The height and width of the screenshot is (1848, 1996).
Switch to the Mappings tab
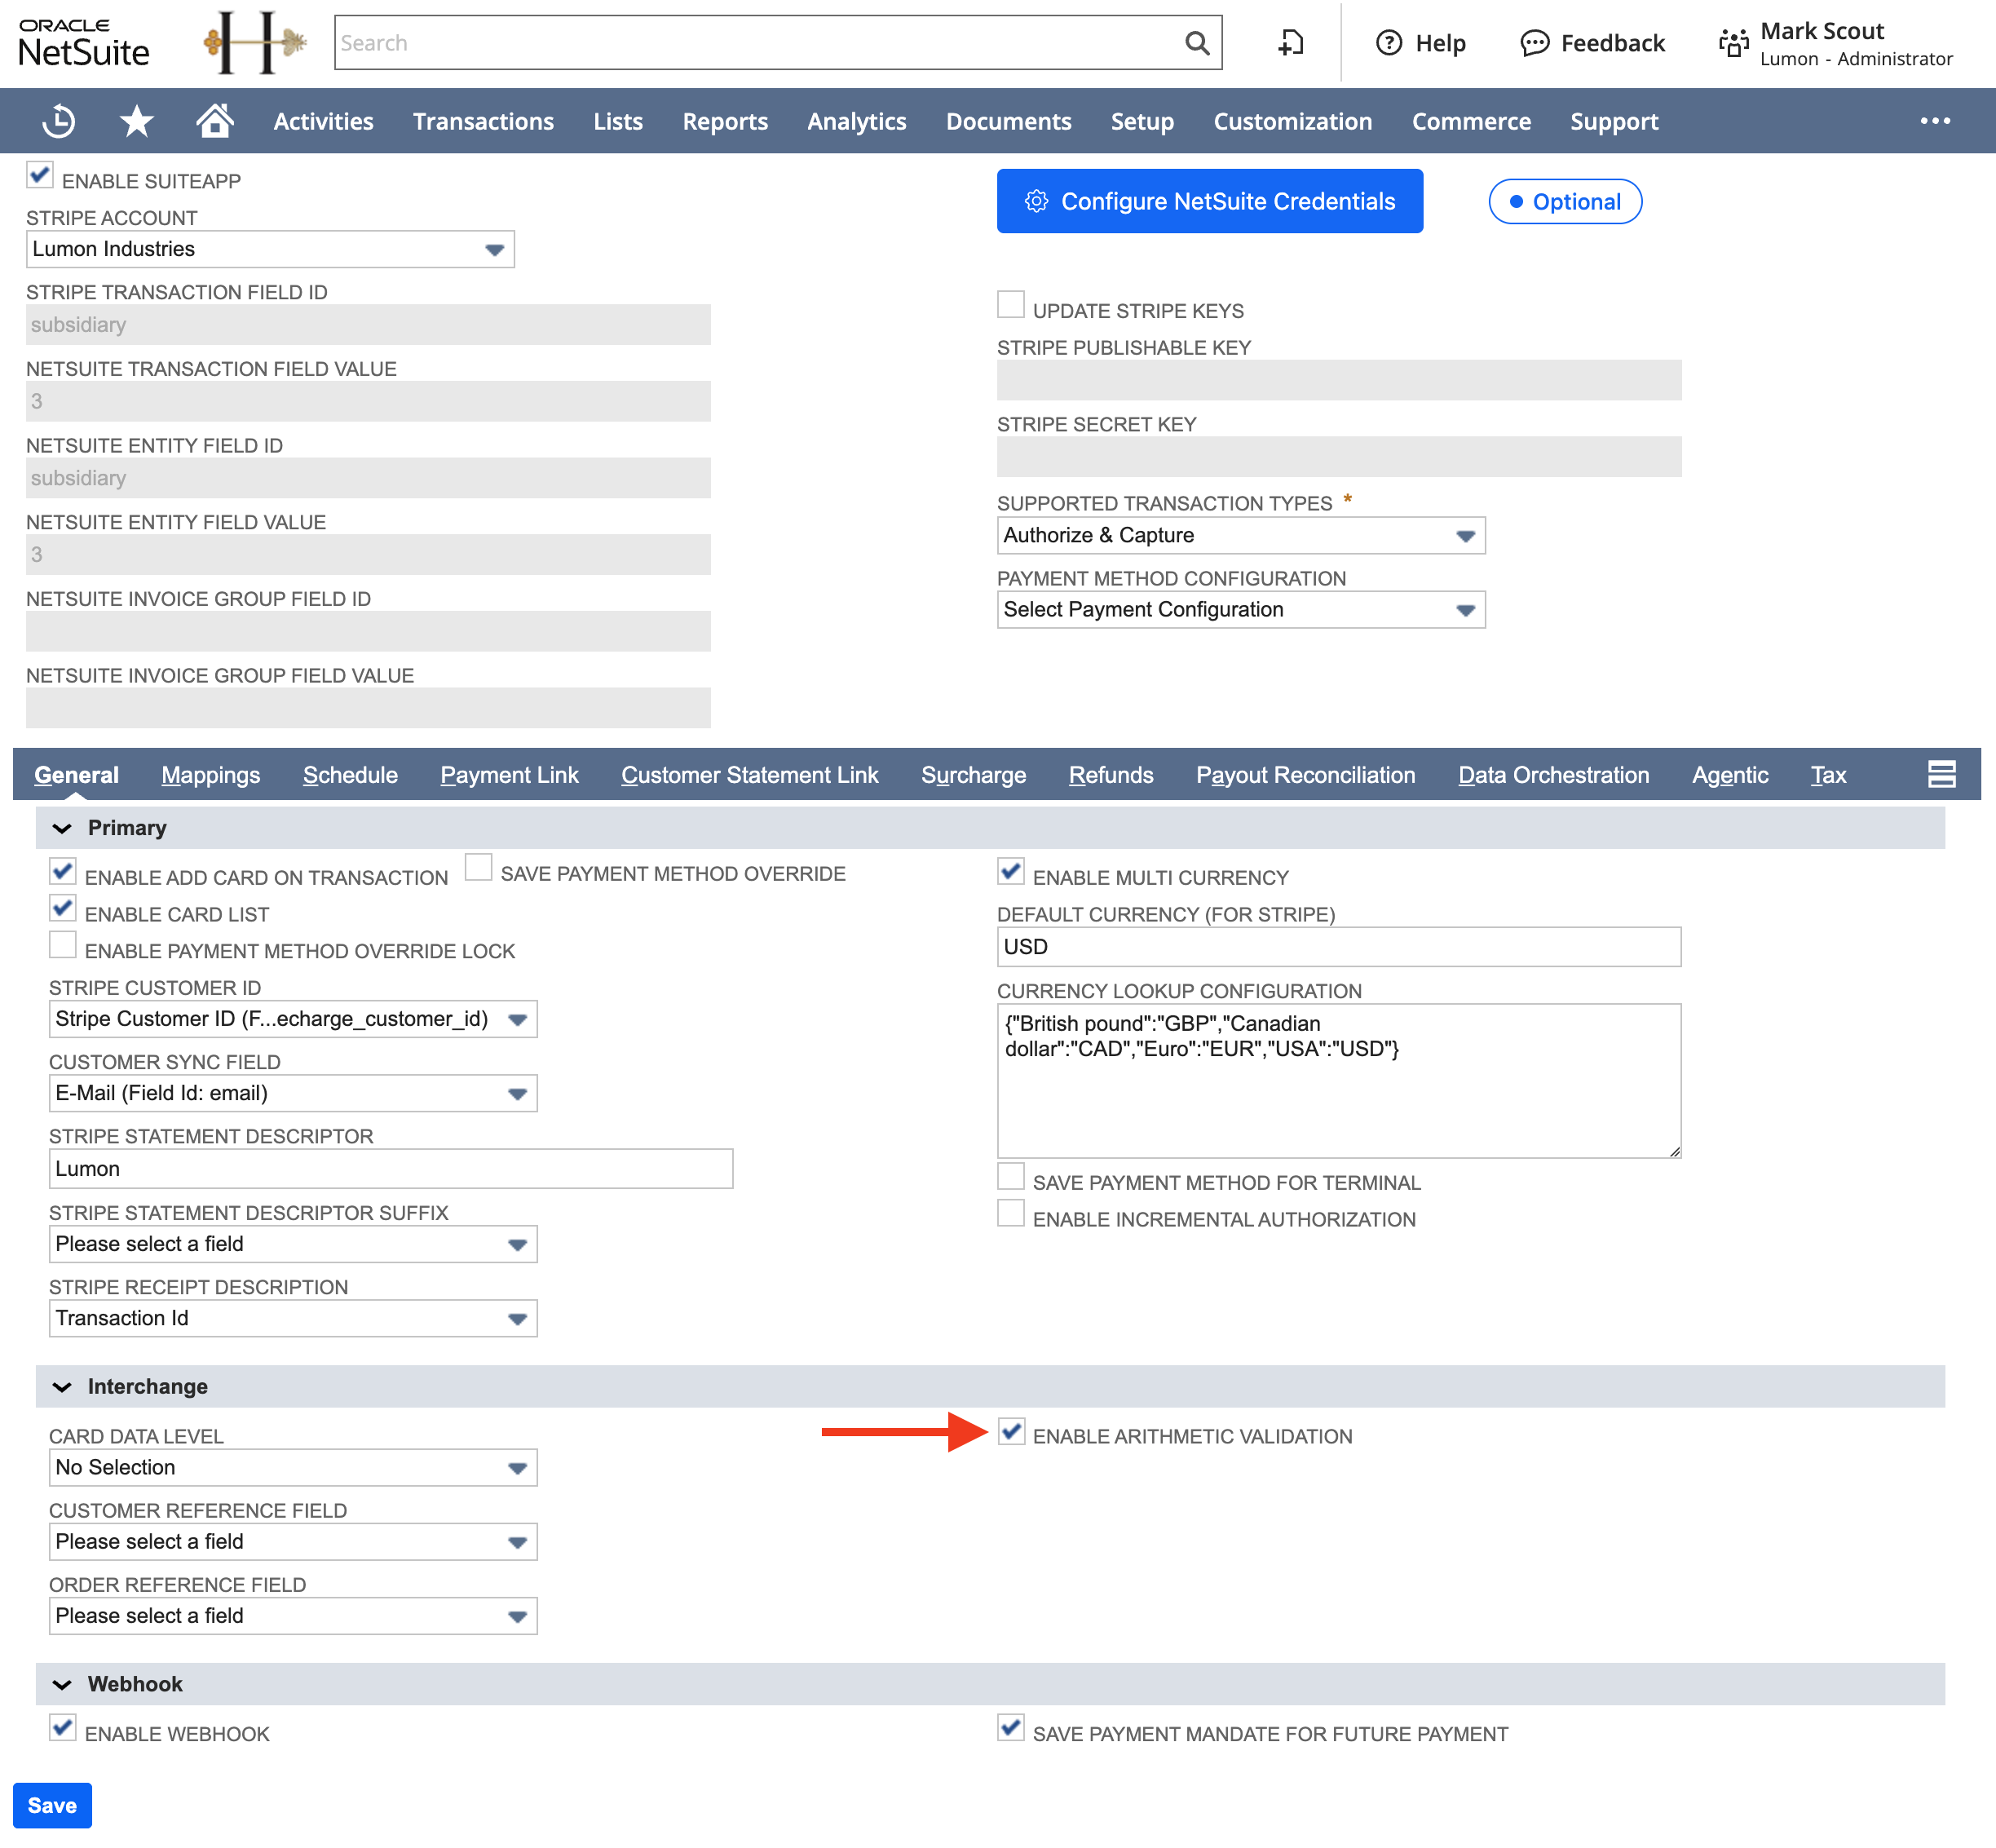211,775
